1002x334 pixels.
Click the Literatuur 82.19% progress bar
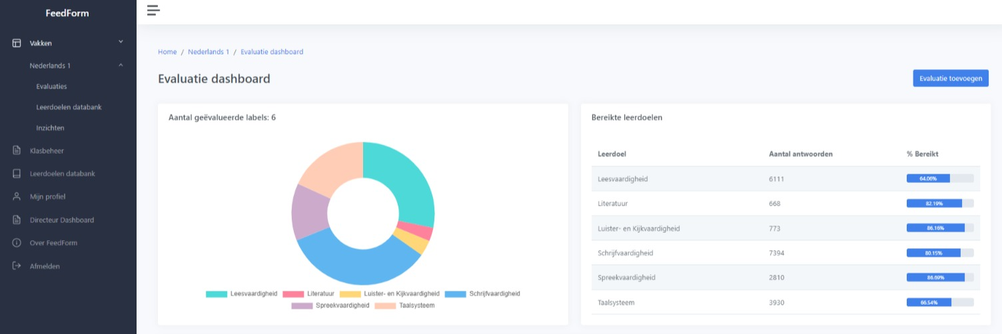click(939, 203)
